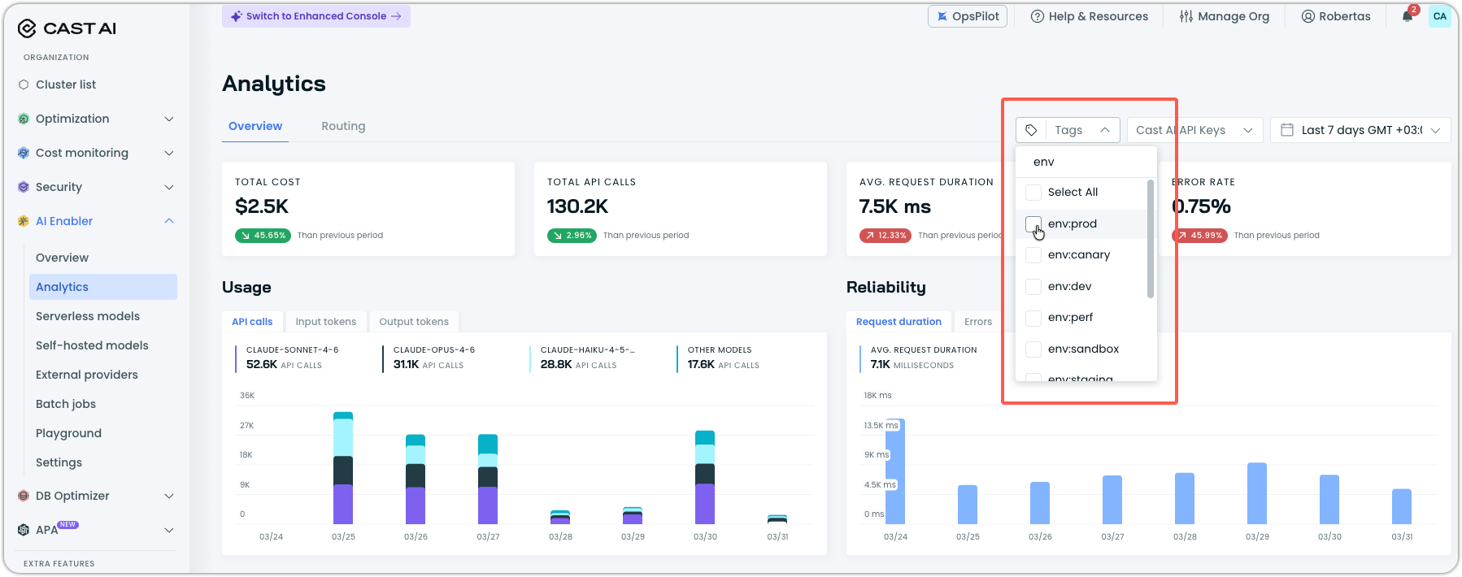
Task: Expand the Cost monitoring menu chevron
Action: 169,153
